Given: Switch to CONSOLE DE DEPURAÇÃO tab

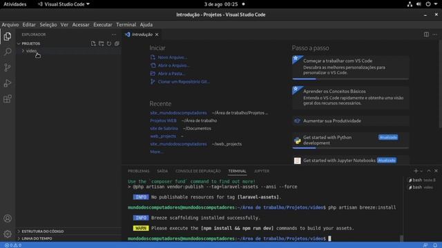Looking at the screenshot, I should click(198, 171).
